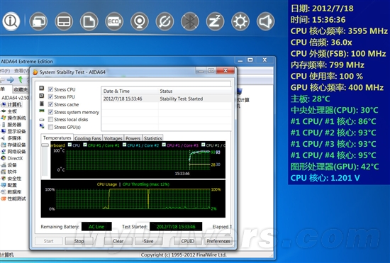This screenshot has width=390, height=263.
Task: Select 计算机 in the AIDA64 tree
Action: tap(14, 104)
